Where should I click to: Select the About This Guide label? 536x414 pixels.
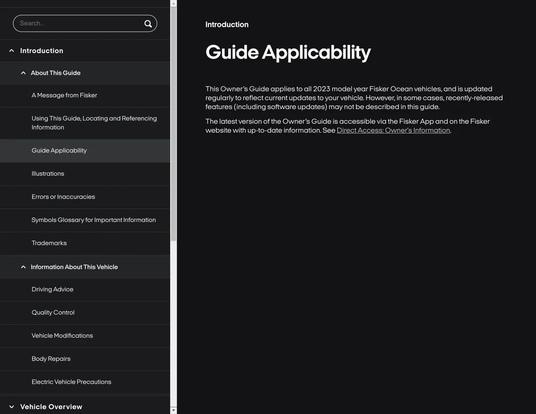click(x=55, y=73)
